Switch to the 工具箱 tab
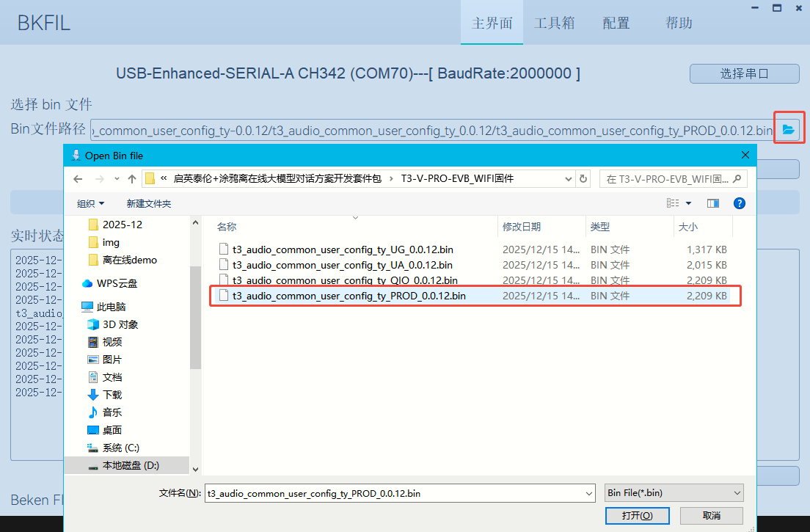The height and width of the screenshot is (532, 810). coord(554,23)
